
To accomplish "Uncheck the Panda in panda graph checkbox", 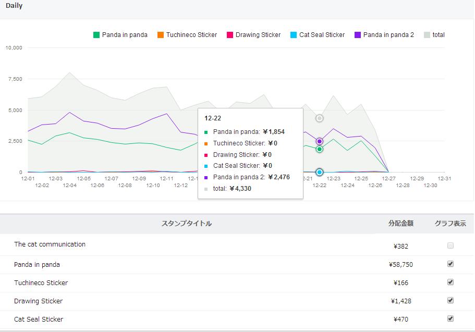I will (x=450, y=264).
